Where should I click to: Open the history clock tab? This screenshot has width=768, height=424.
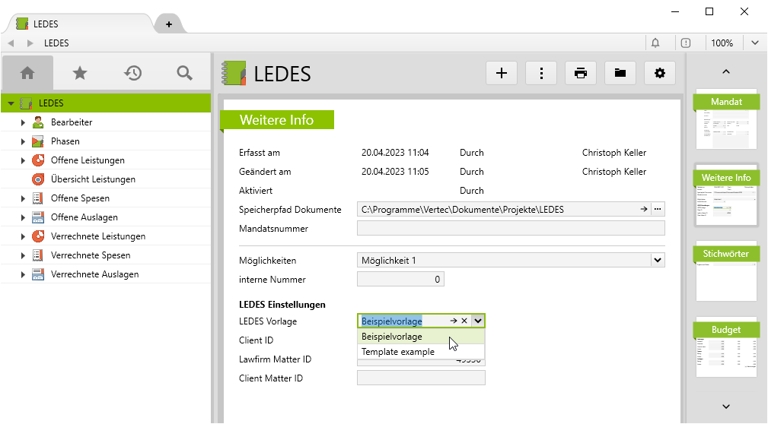[132, 73]
